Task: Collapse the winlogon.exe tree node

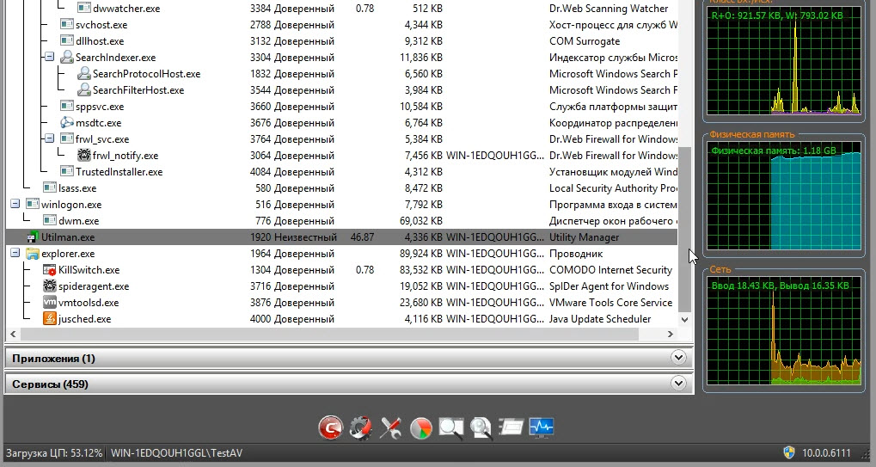Action: point(15,204)
